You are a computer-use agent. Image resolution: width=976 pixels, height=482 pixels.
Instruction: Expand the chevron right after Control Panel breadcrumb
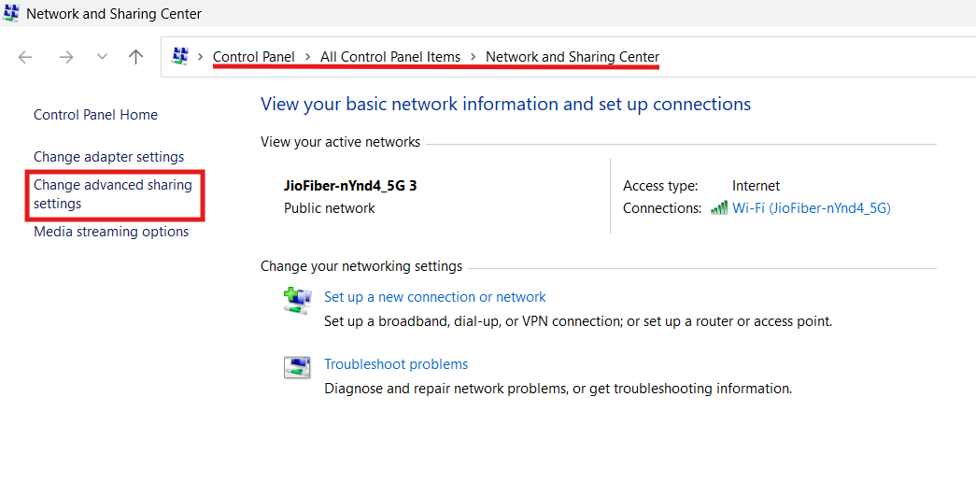[x=307, y=57]
